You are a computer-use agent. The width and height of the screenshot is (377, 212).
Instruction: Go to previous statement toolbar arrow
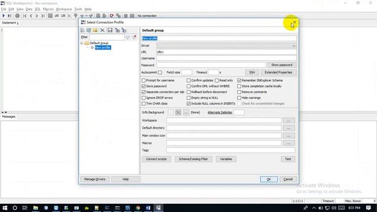tap(31, 16)
